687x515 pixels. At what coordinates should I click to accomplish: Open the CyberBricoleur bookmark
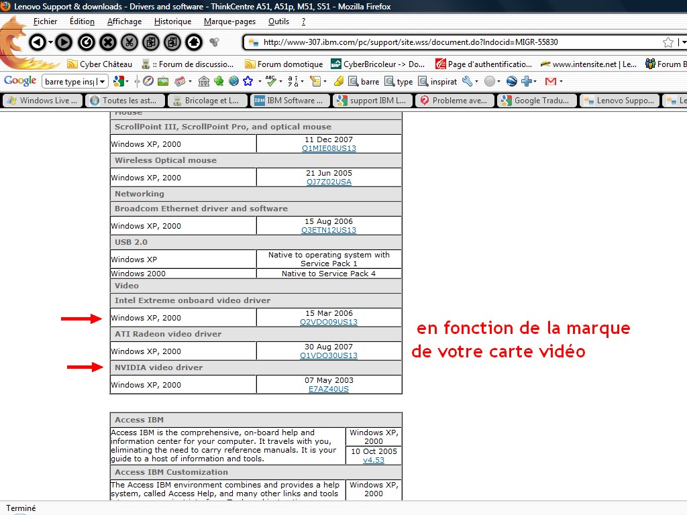[x=378, y=64]
